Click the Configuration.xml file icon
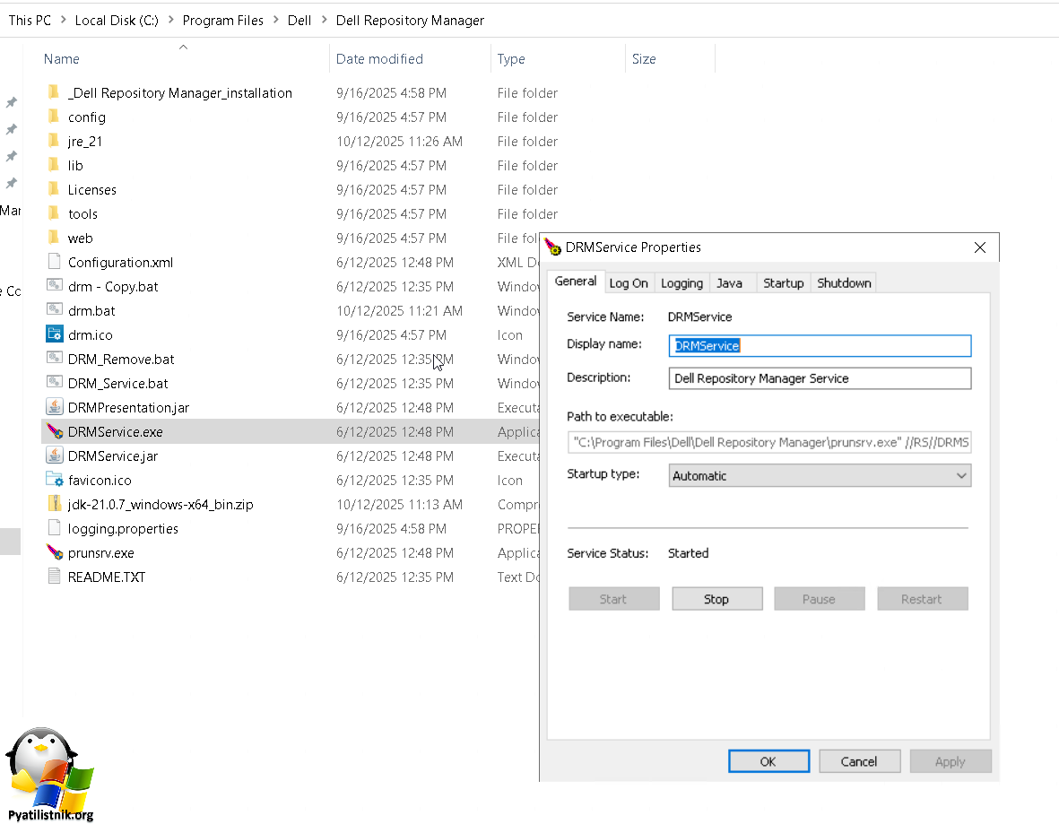 pyautogui.click(x=54, y=263)
